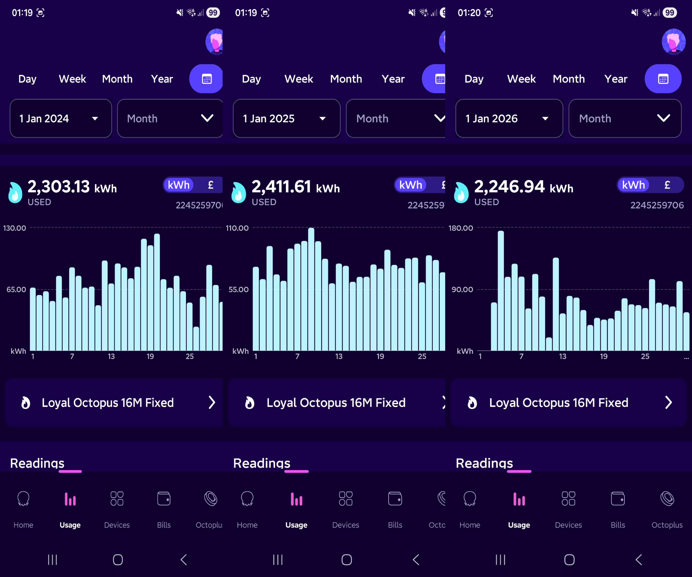Switch to the Year view tab

point(161,79)
